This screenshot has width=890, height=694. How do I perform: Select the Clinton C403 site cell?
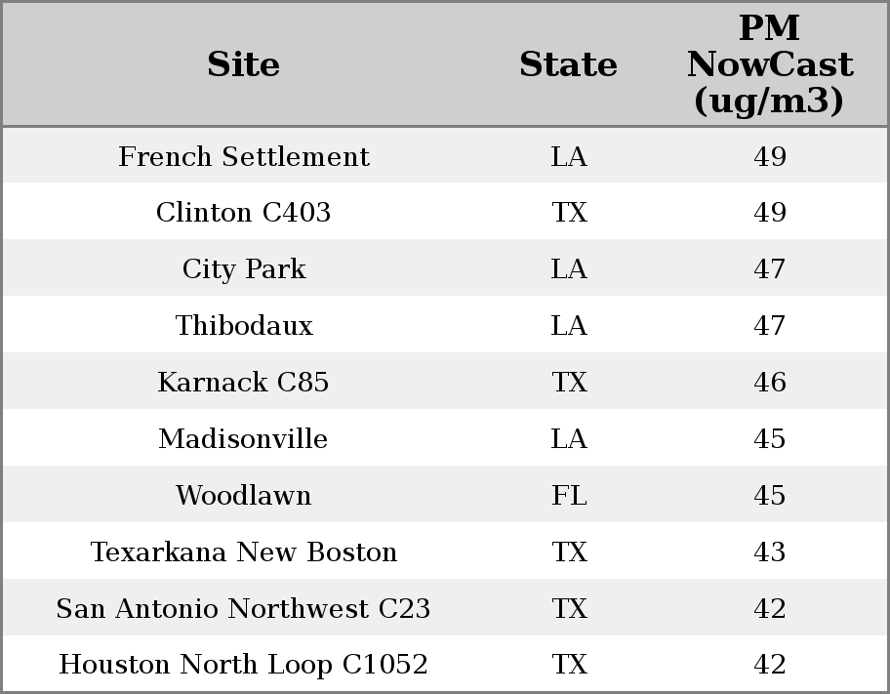pos(243,213)
